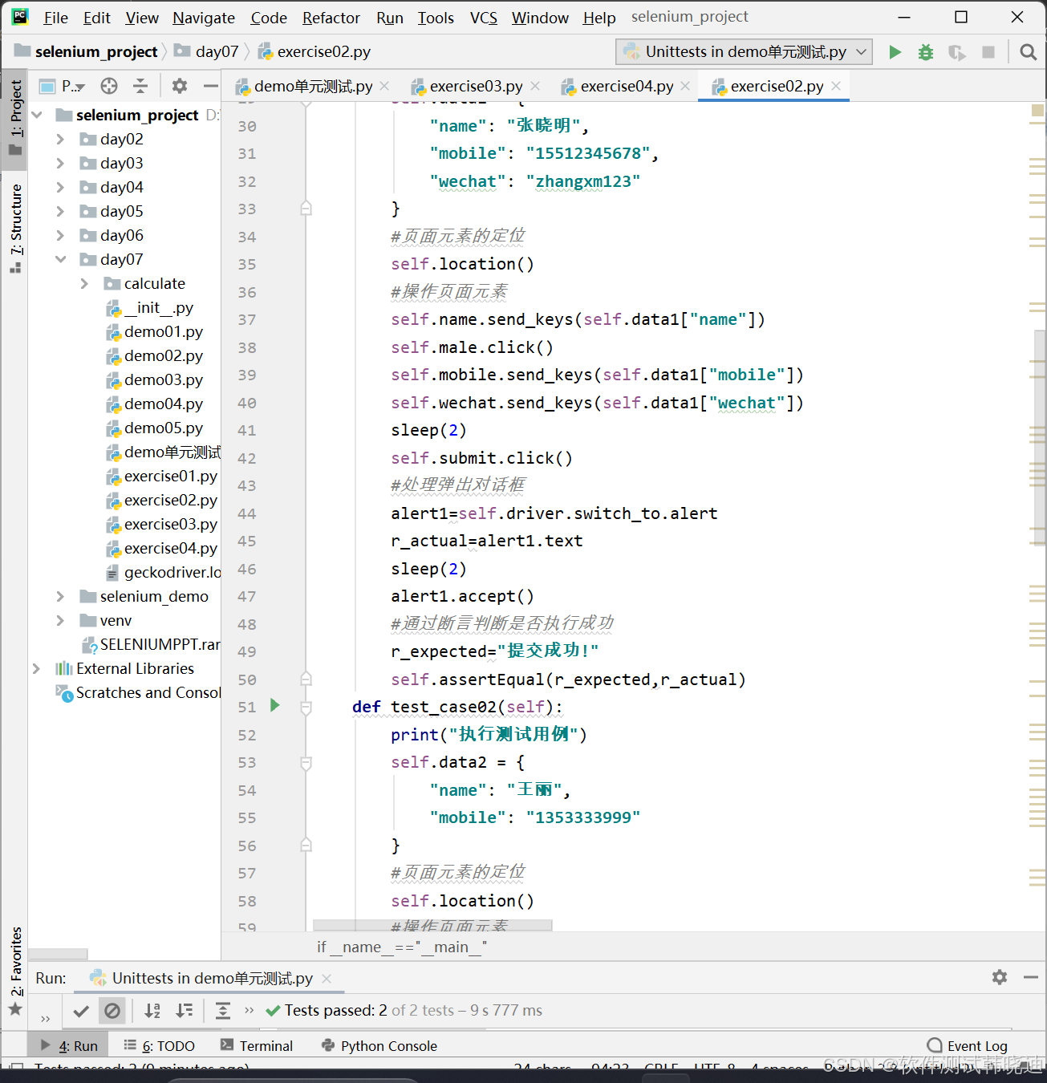
Task: Open Run panel settings gear icon
Action: click(x=1000, y=977)
